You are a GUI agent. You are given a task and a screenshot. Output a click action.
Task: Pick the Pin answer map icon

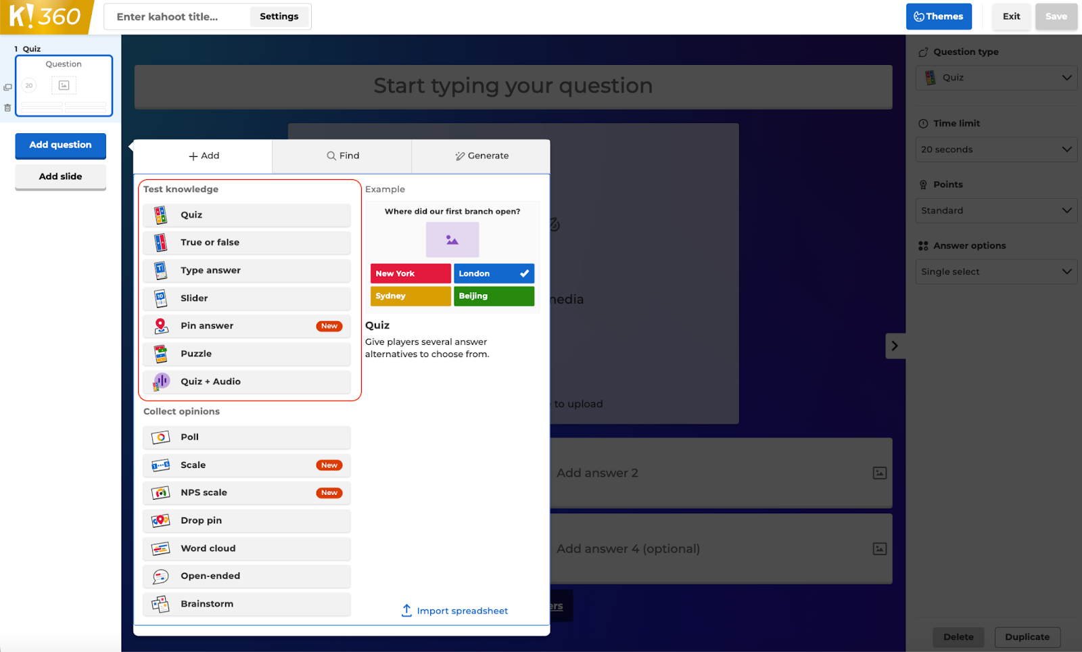point(160,326)
